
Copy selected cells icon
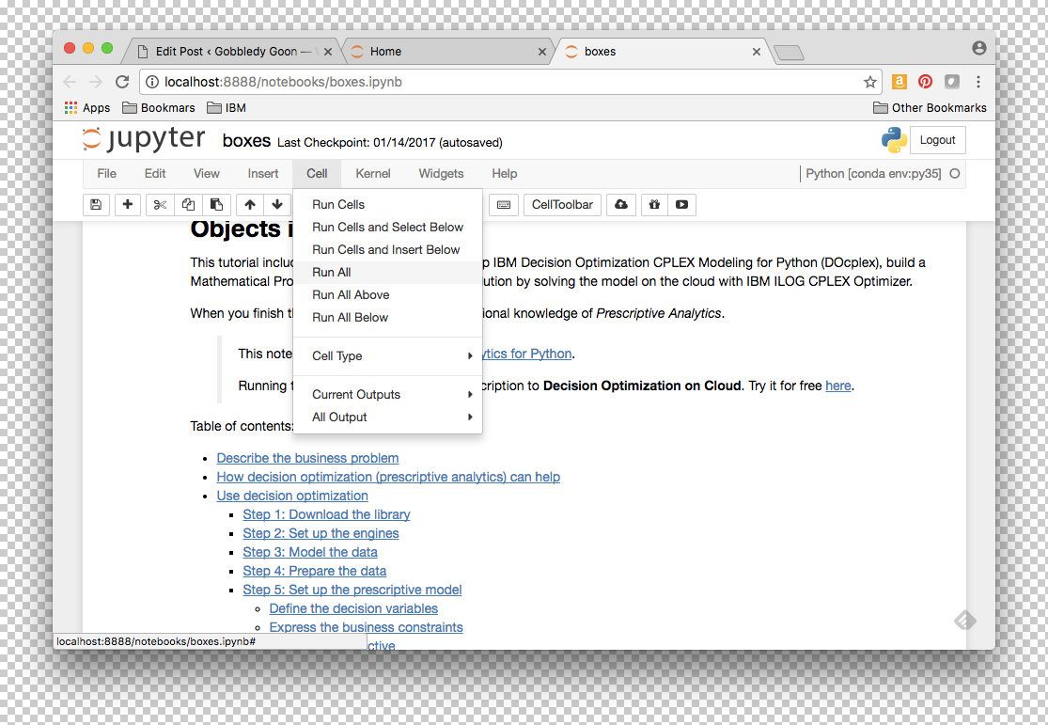(x=189, y=205)
